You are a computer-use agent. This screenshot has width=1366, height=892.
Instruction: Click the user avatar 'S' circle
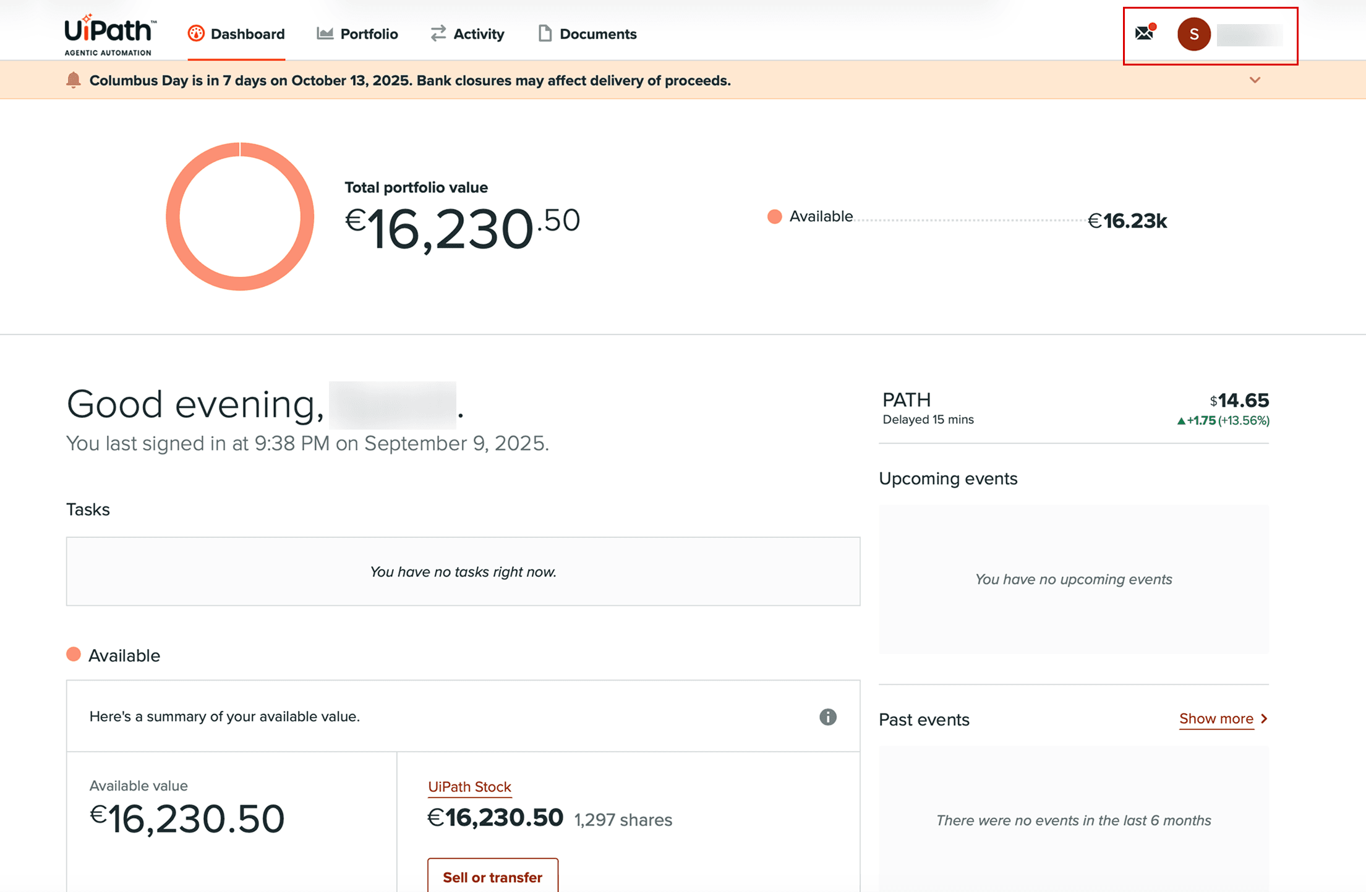click(1193, 34)
